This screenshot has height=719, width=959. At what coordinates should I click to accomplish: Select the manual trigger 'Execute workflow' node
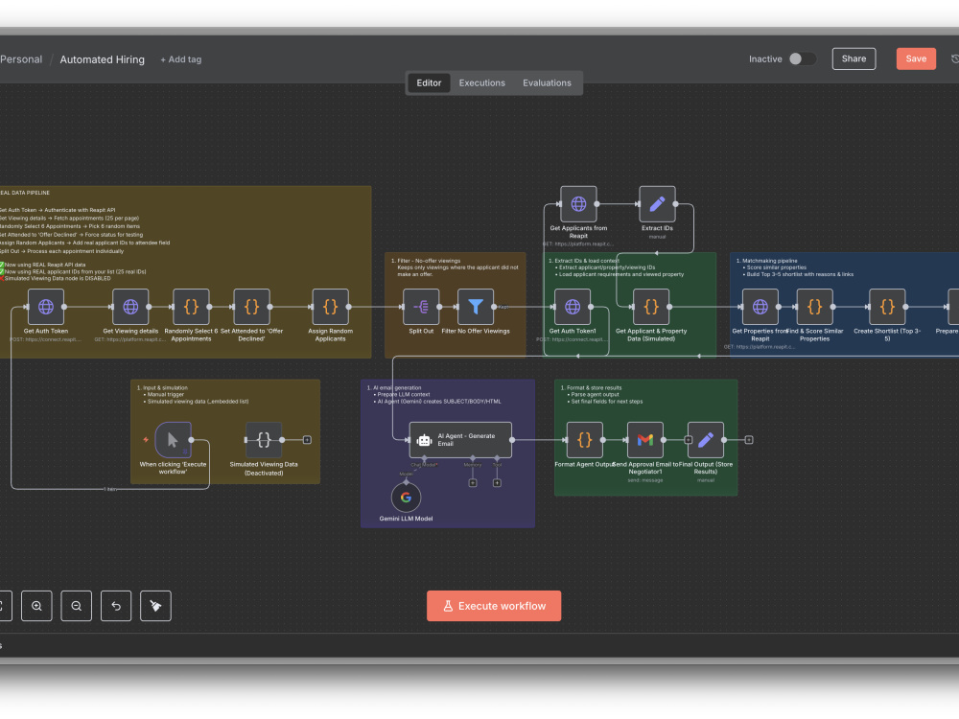[x=173, y=440]
